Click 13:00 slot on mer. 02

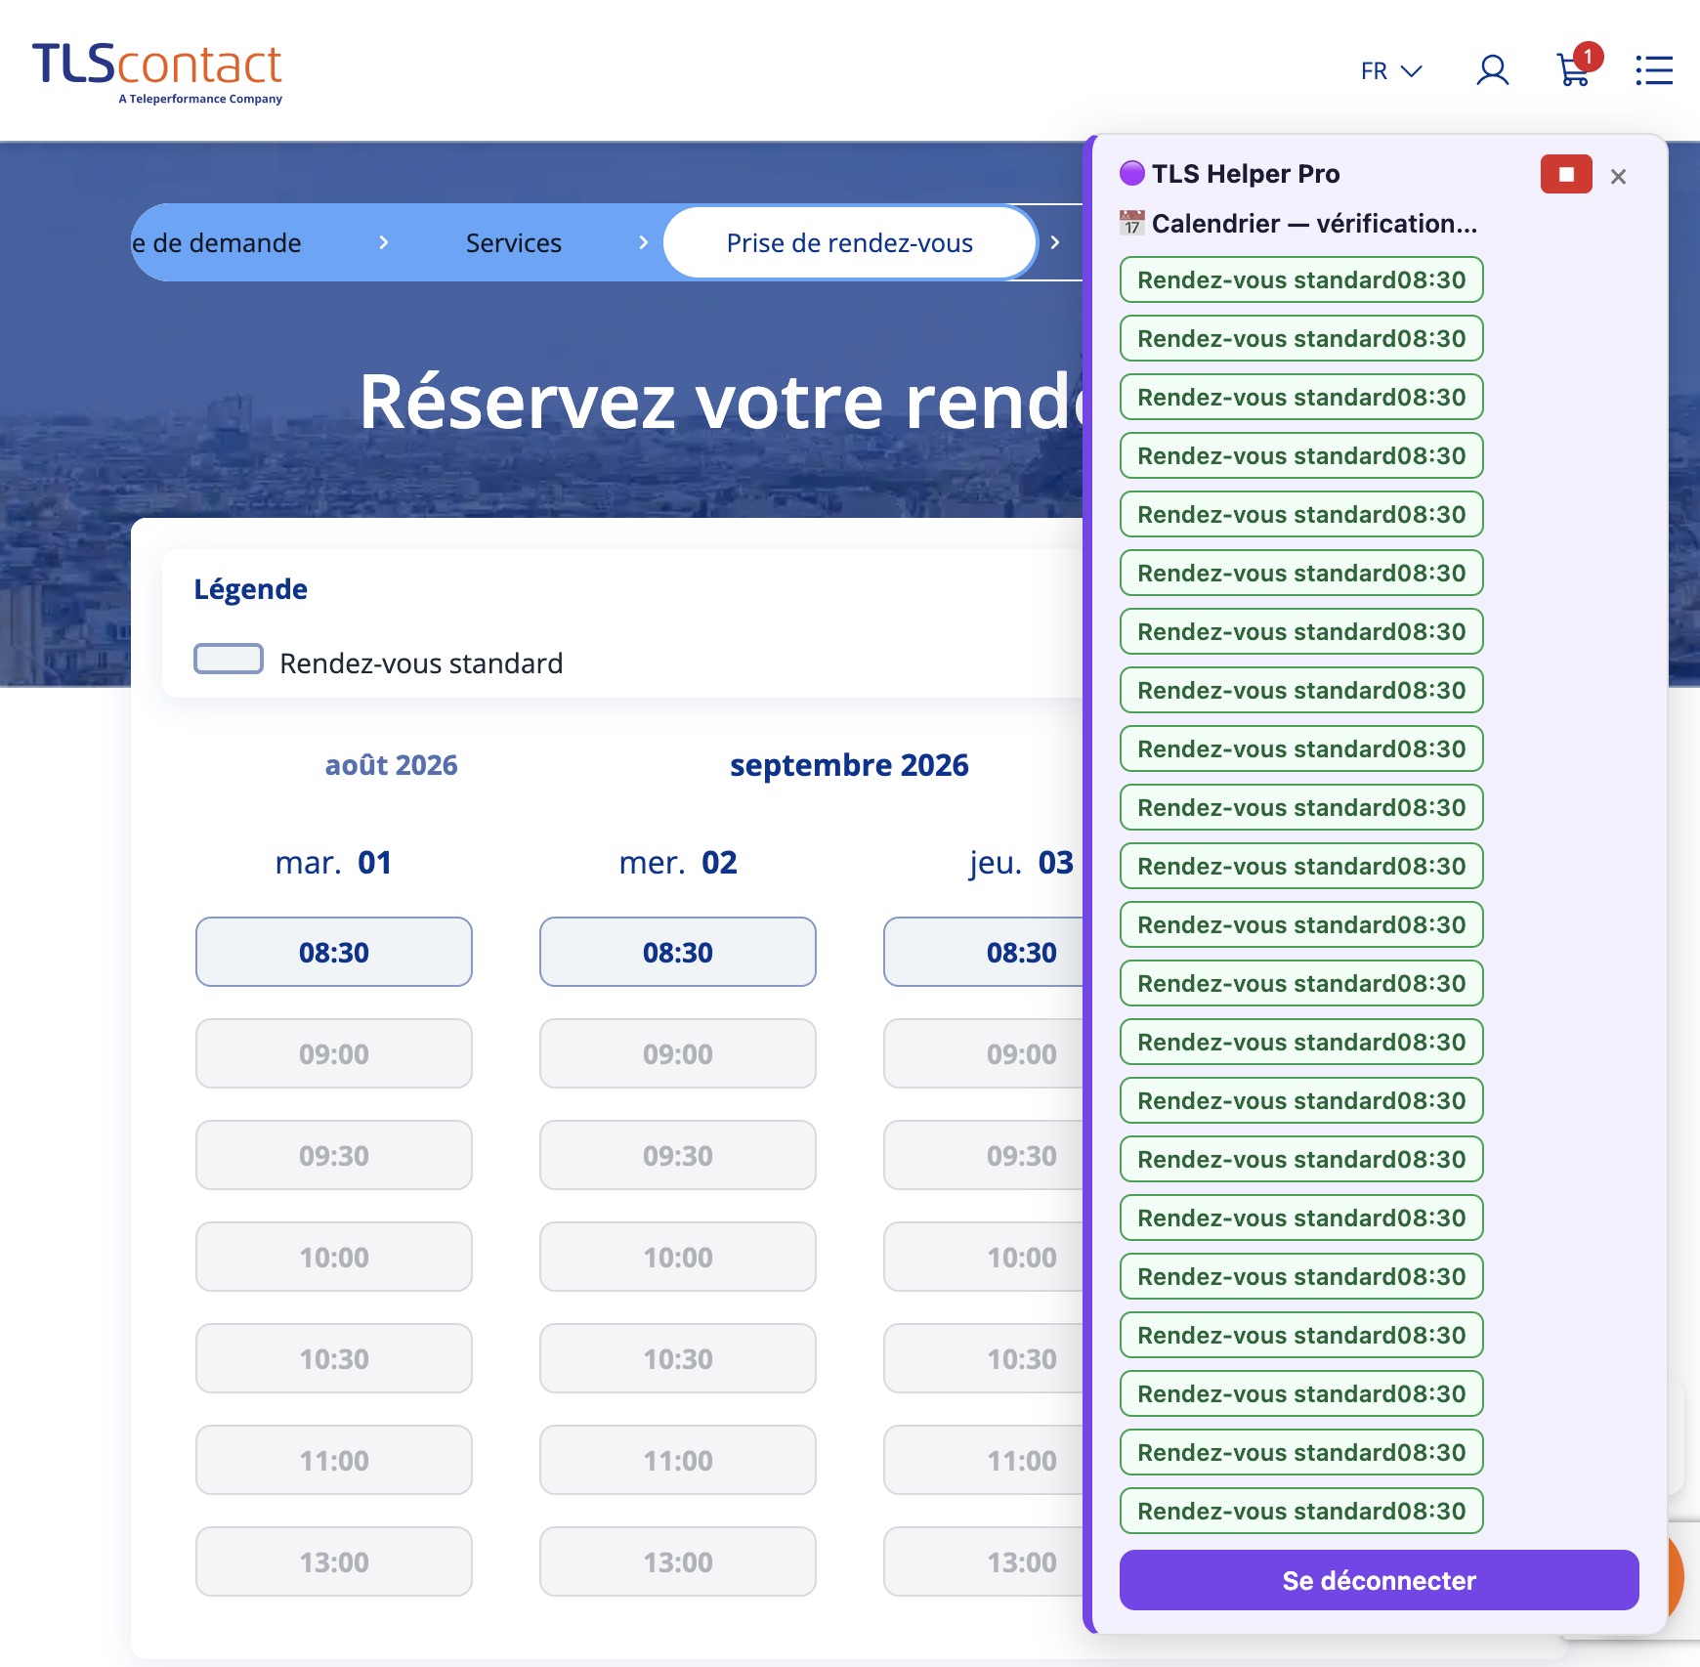click(678, 1561)
